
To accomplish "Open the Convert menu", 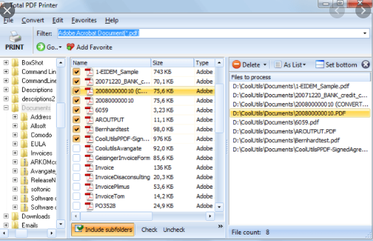I will point(33,20).
